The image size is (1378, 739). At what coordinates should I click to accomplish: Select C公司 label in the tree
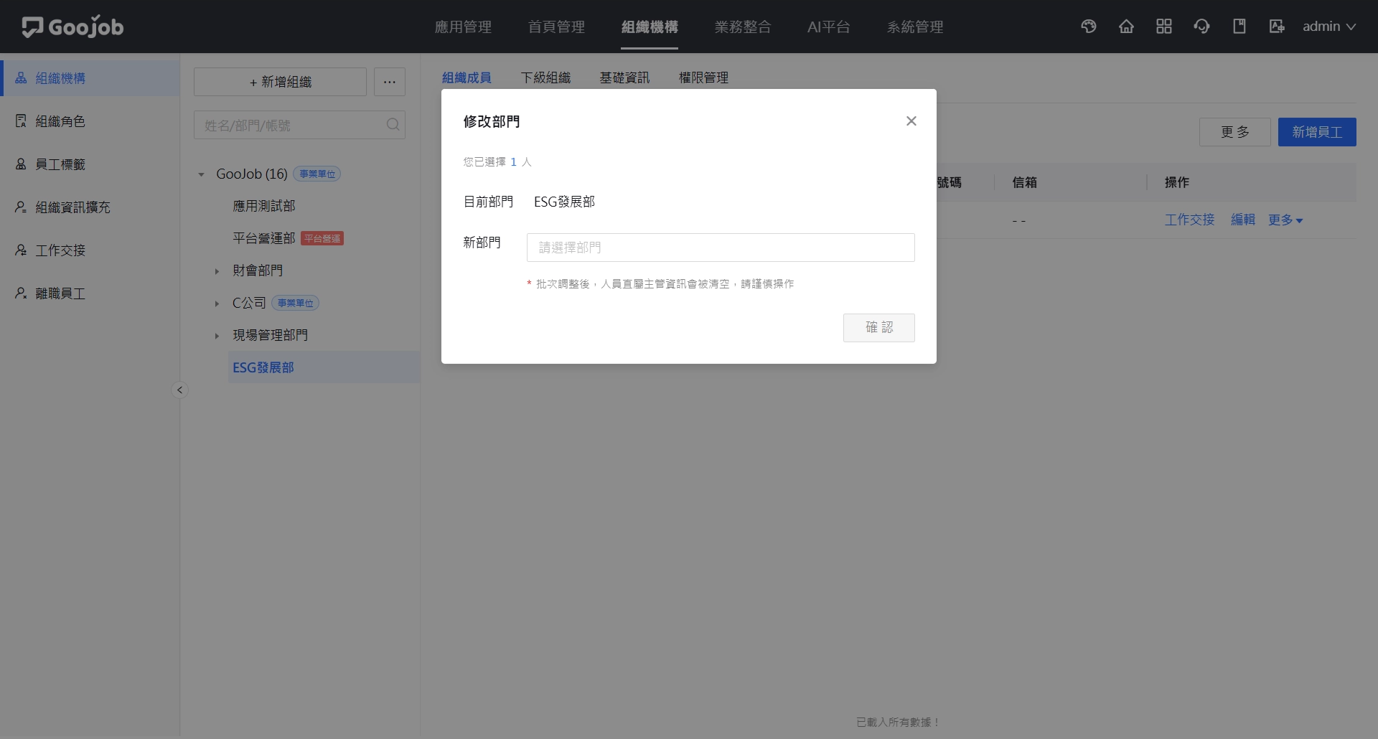tap(249, 303)
